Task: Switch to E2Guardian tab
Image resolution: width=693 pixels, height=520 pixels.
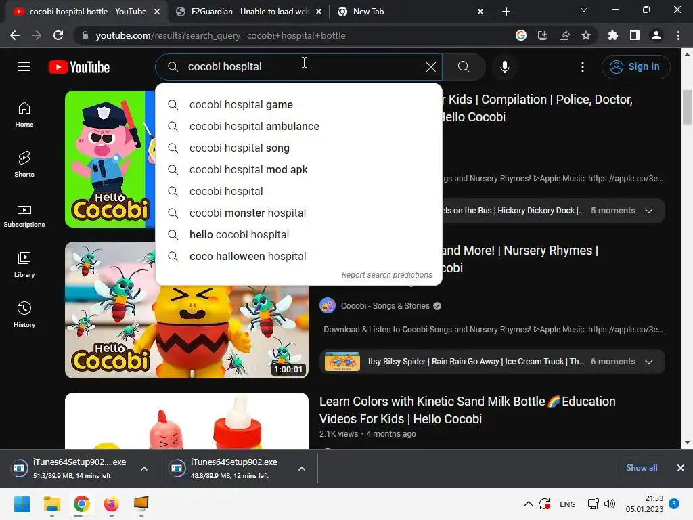Action: [248, 12]
